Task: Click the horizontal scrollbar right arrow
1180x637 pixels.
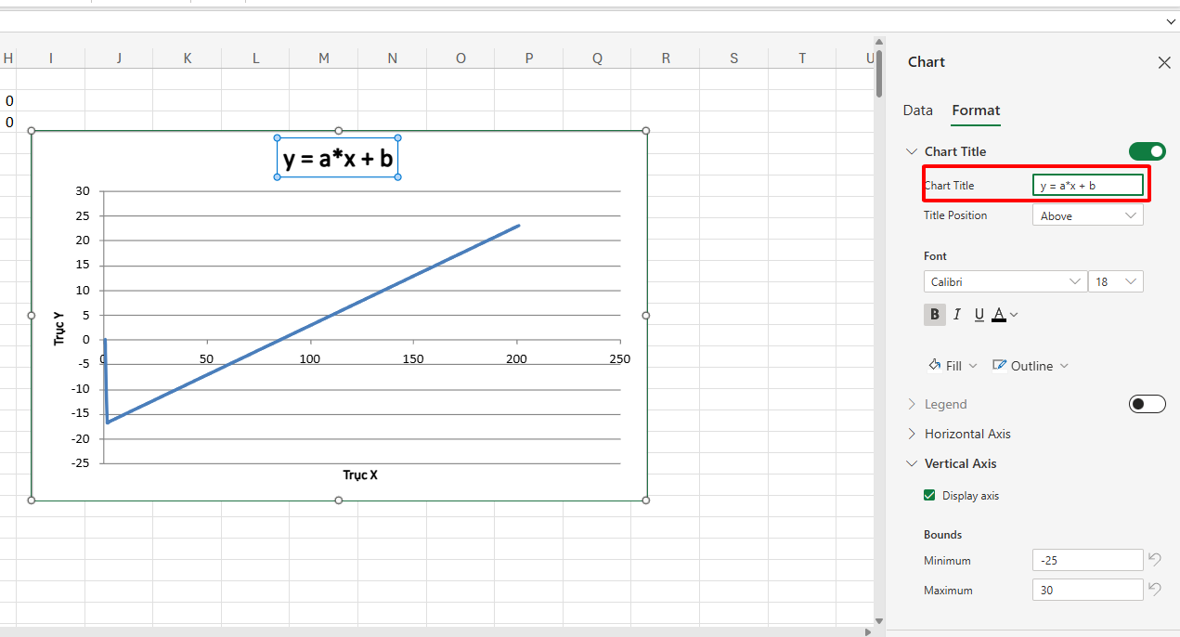Action: [x=868, y=632]
